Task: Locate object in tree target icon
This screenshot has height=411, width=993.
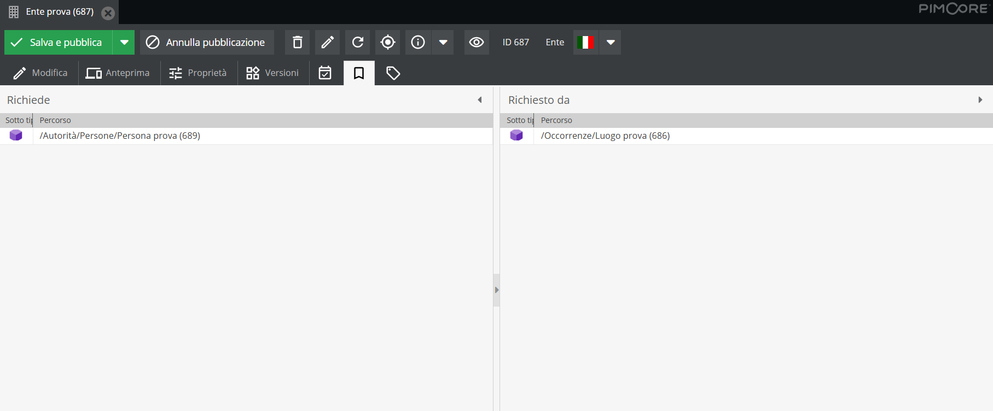Action: 388,42
